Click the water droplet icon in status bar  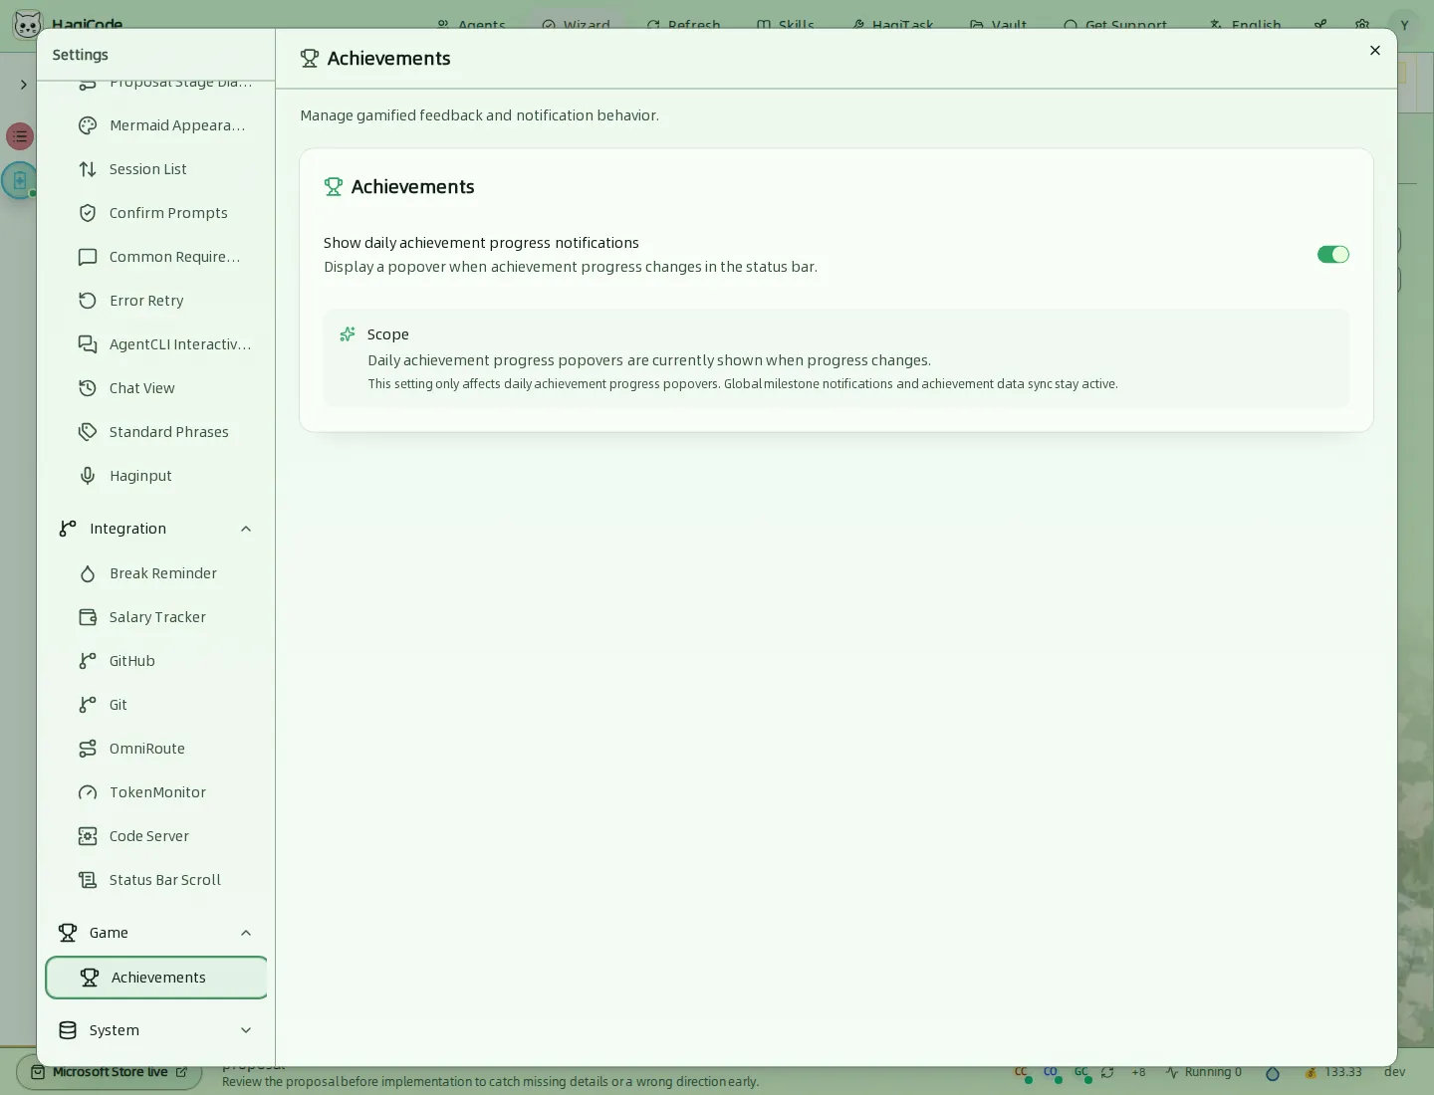(x=1272, y=1073)
